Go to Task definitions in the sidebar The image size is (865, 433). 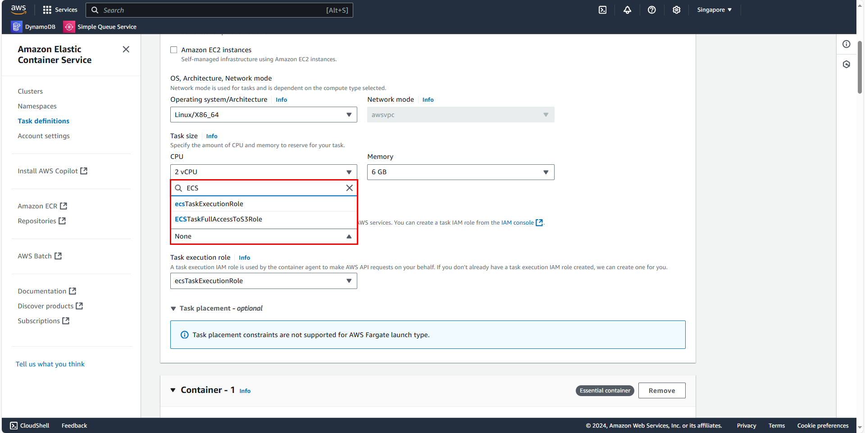(x=43, y=121)
